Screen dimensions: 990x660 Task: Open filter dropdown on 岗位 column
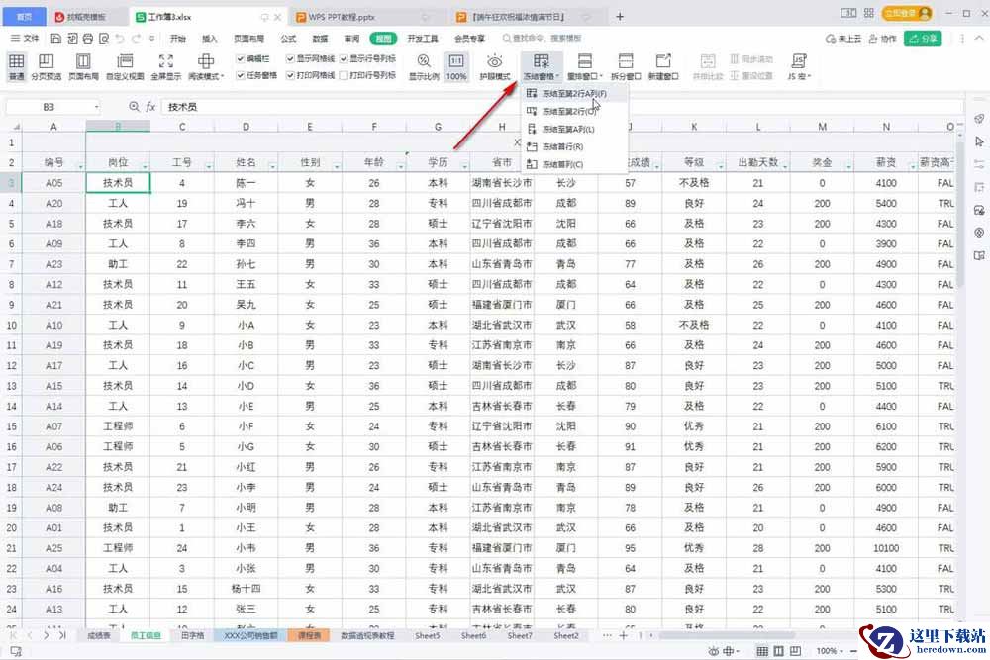click(145, 166)
